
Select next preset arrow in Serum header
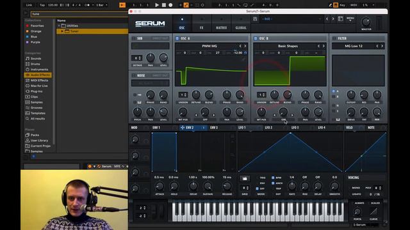pos(333,19)
